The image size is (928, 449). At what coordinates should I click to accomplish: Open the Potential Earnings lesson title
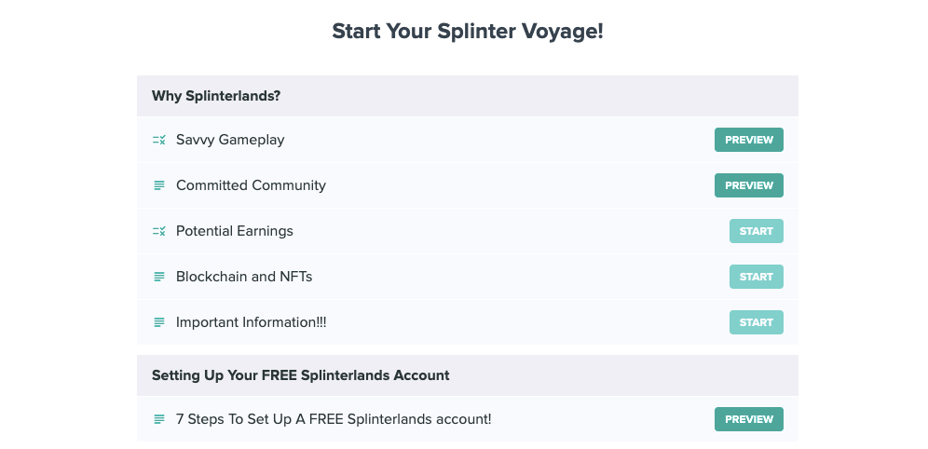[235, 231]
